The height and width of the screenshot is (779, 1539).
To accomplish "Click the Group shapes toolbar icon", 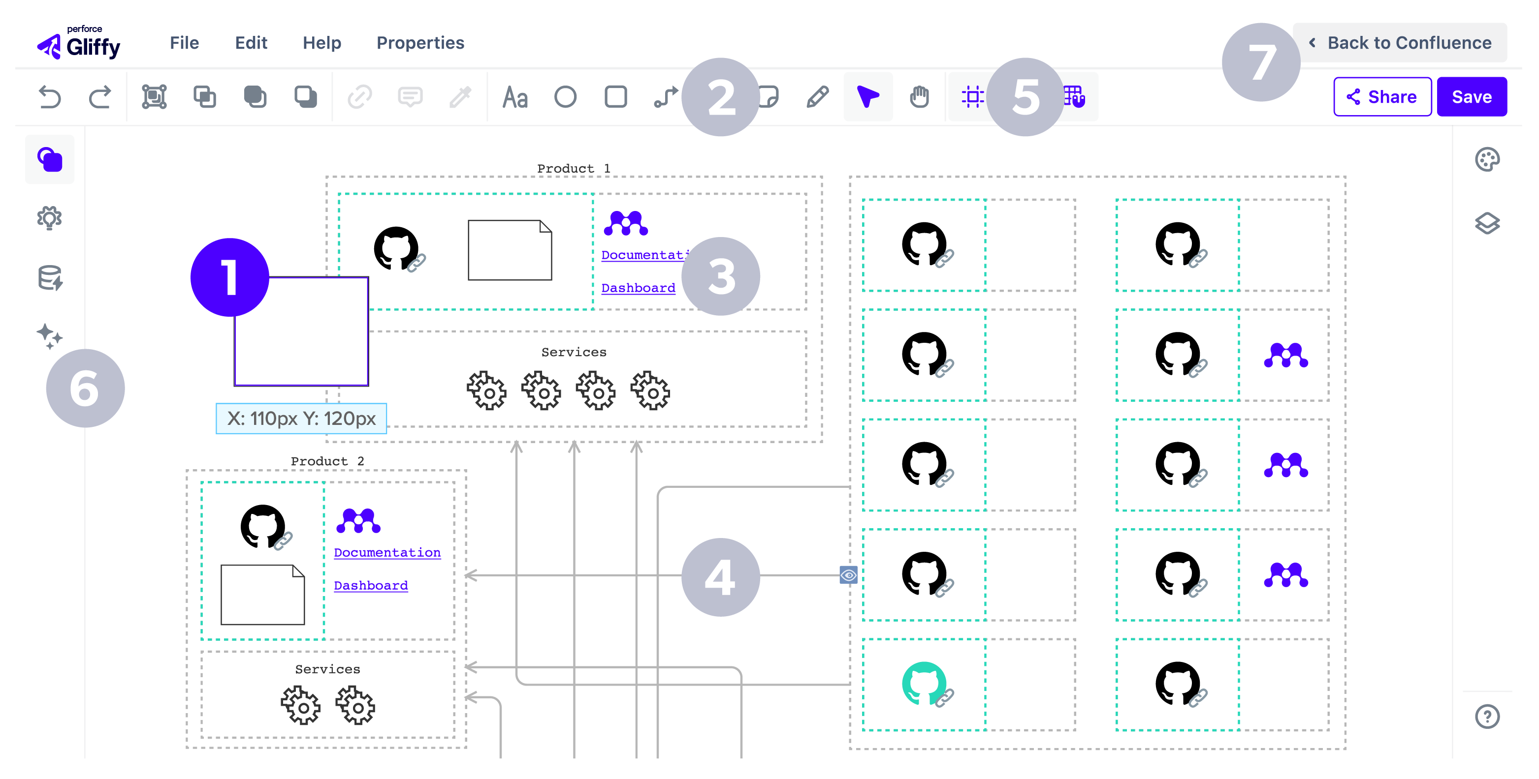I will click(154, 97).
